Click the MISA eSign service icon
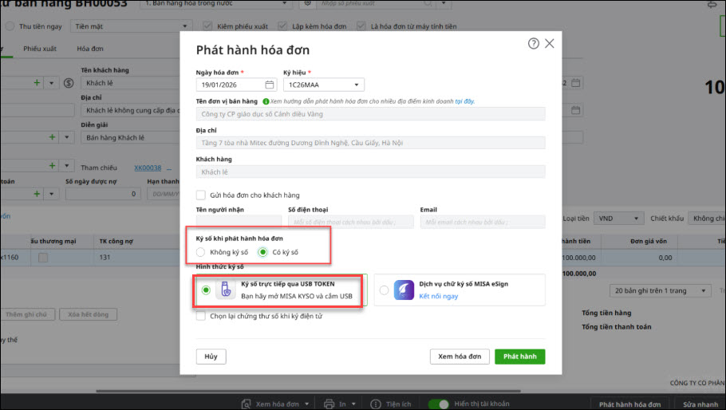726x410 pixels. [404, 290]
